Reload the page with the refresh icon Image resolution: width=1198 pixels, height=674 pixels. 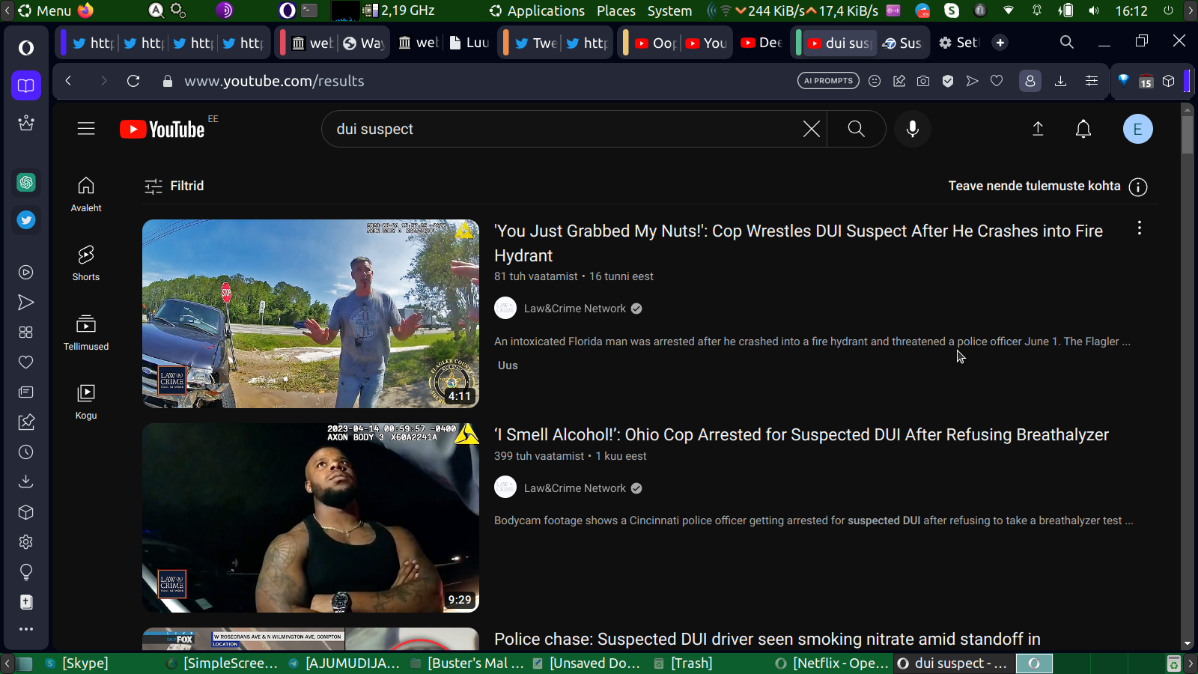click(133, 81)
